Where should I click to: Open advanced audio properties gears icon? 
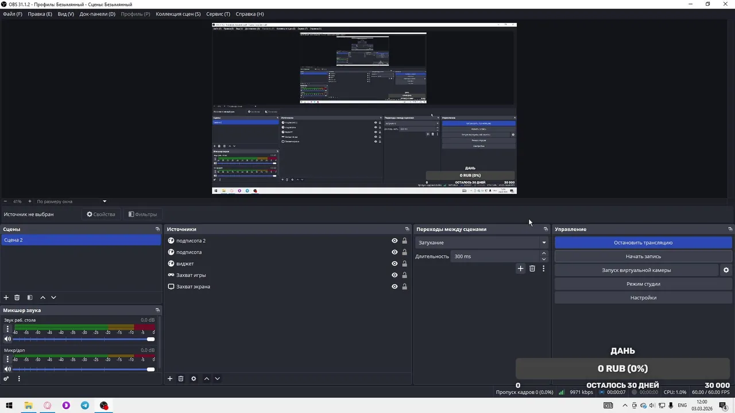tap(6, 379)
